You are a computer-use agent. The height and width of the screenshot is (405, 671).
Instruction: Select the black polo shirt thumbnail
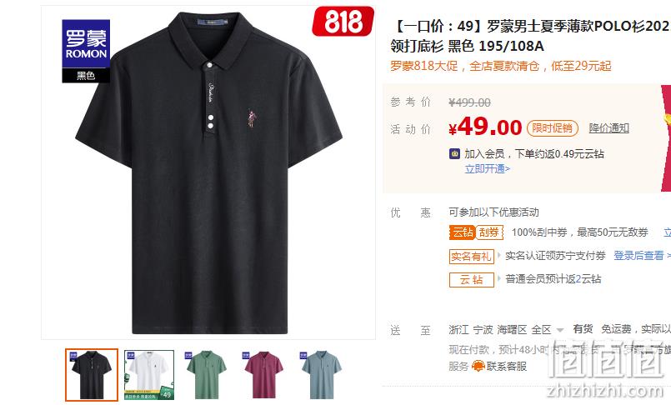click(92, 375)
